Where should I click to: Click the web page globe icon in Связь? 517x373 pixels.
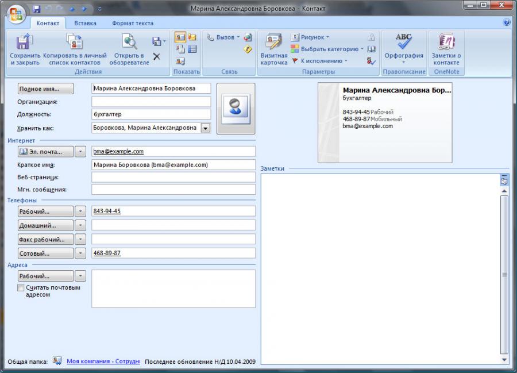pyautogui.click(x=248, y=37)
